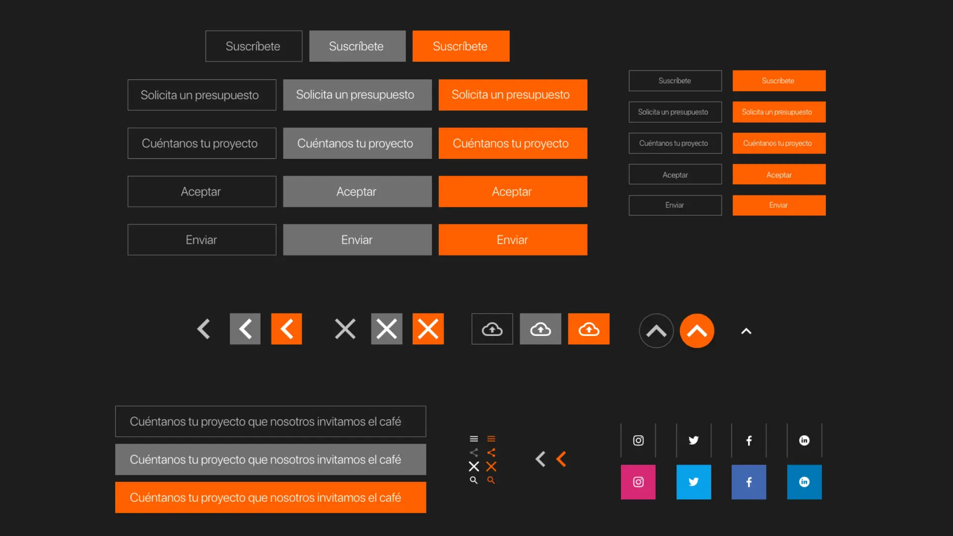Click the small outlined Suscríbete button

coord(675,80)
